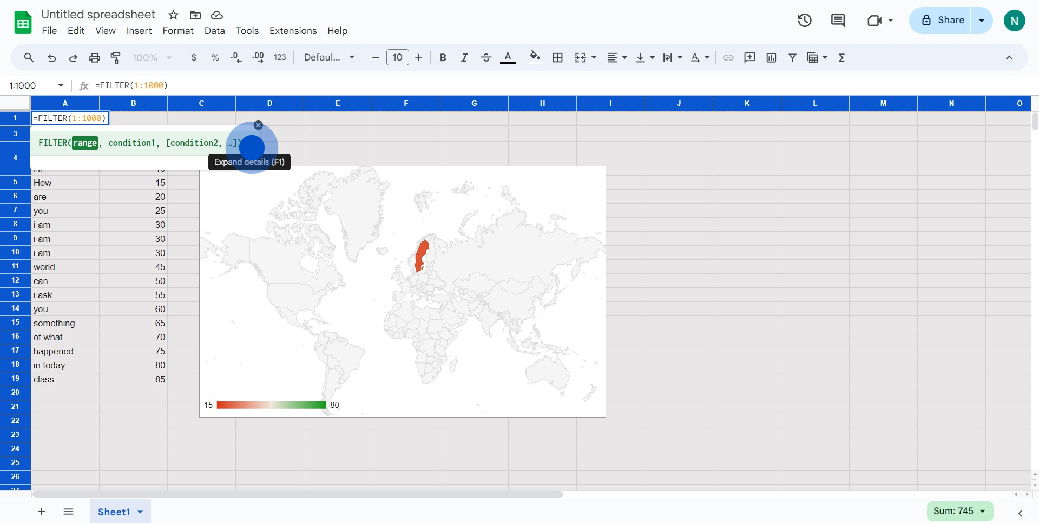This screenshot has height=524, width=1039.
Task: Click the font size input field
Action: 397,58
